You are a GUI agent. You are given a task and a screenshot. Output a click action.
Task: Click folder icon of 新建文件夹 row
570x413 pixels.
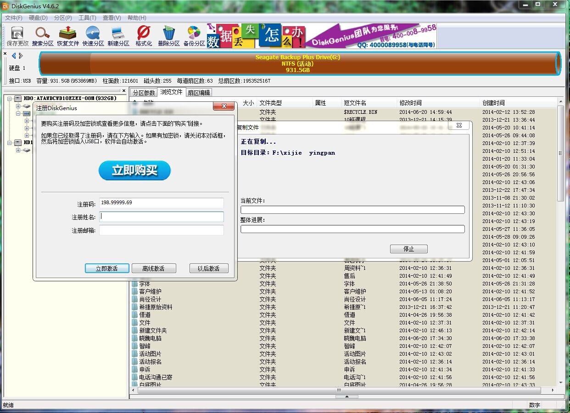[x=134, y=330]
